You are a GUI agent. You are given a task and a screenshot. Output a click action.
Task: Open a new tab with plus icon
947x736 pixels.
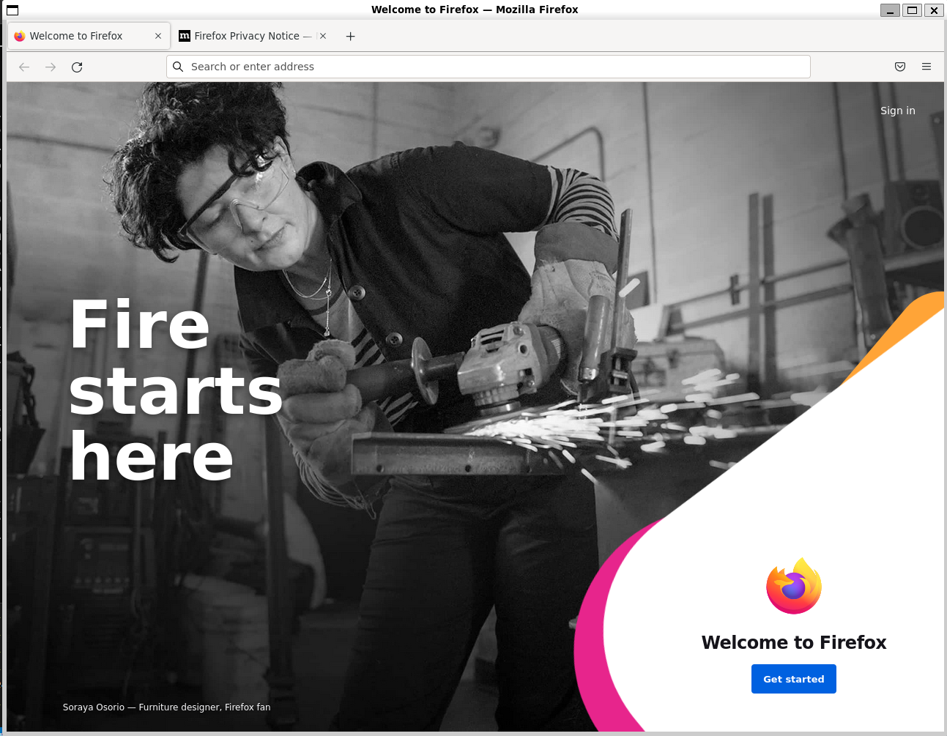pyautogui.click(x=351, y=36)
